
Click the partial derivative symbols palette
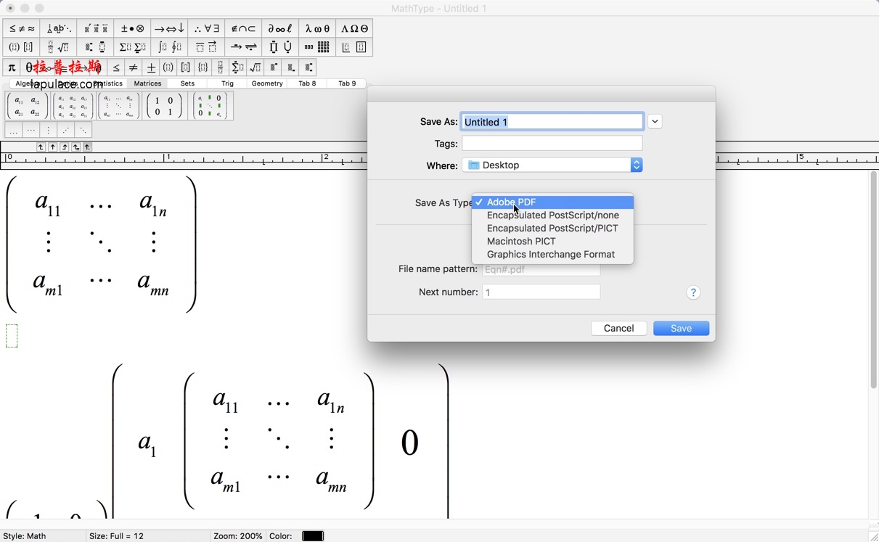279,28
